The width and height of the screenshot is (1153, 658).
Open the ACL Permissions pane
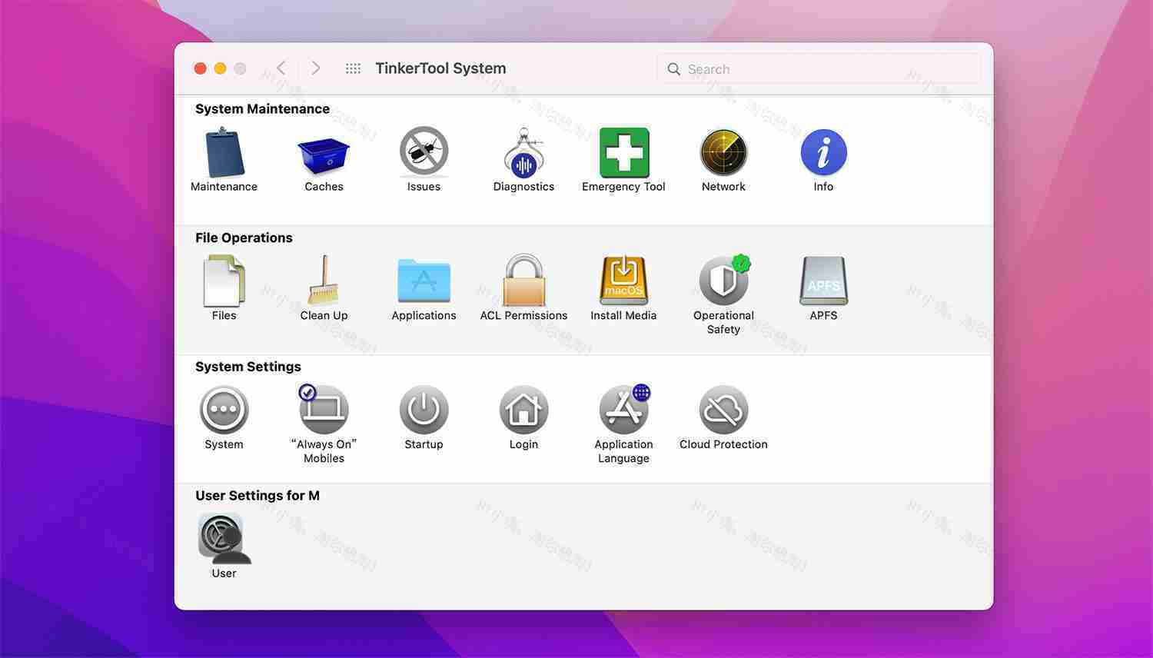point(523,281)
